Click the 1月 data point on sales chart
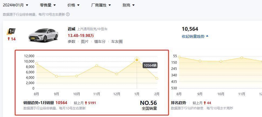Screen dimensions: 262x117 coord(137,60)
